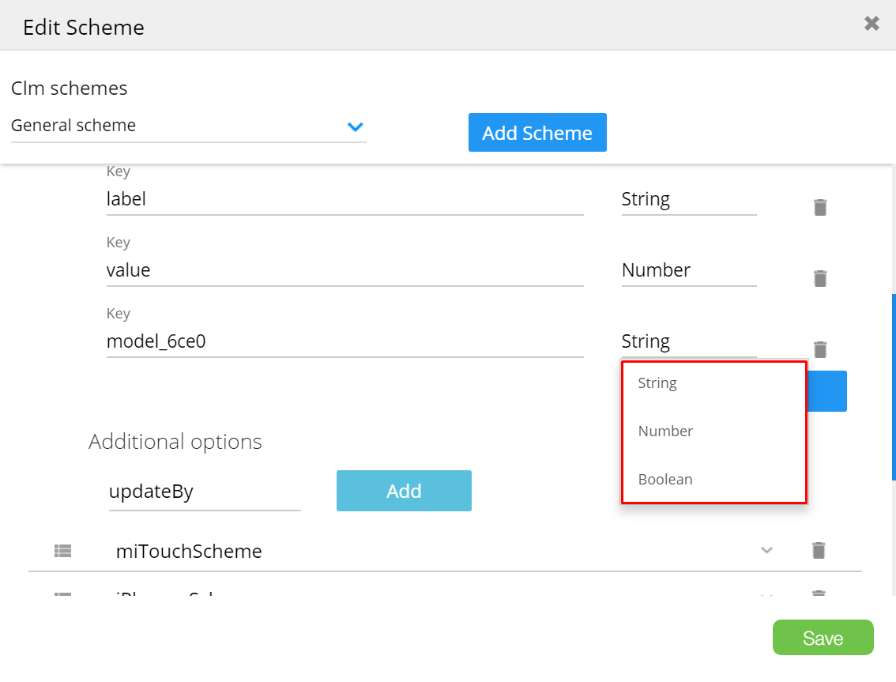The height and width of the screenshot is (682, 896).
Task: Remove miTouchScheme using its trash icon
Action: tap(819, 550)
